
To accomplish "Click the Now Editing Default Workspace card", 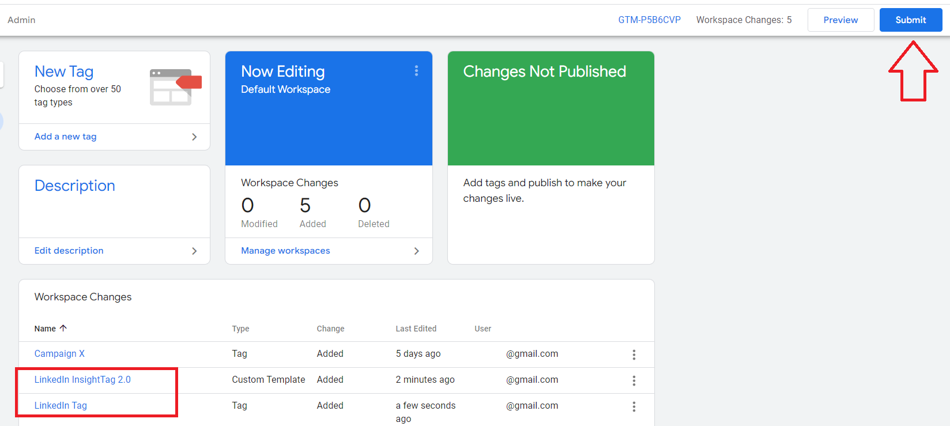I will coord(329,108).
